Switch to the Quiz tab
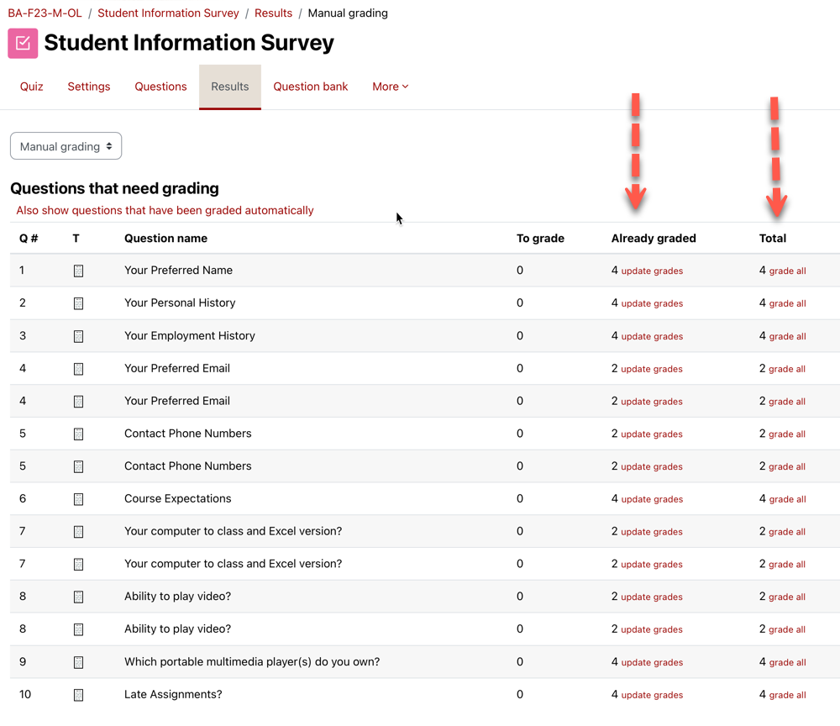Screen dimensions: 840x726 coord(32,87)
